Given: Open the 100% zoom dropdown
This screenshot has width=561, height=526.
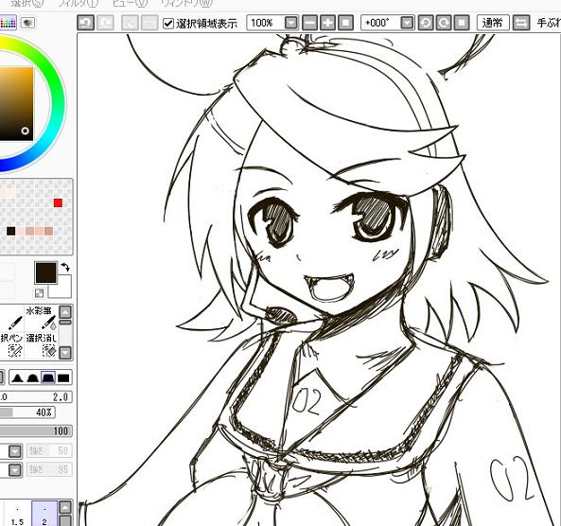Looking at the screenshot, I should pos(291,23).
